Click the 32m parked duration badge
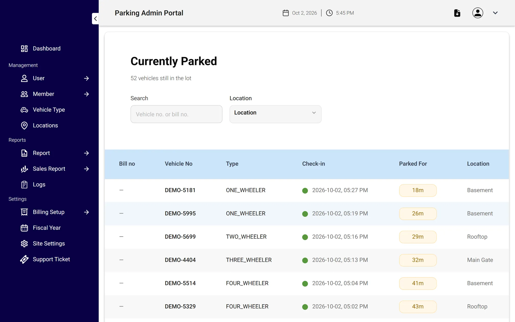The width and height of the screenshot is (515, 322). [x=418, y=260]
